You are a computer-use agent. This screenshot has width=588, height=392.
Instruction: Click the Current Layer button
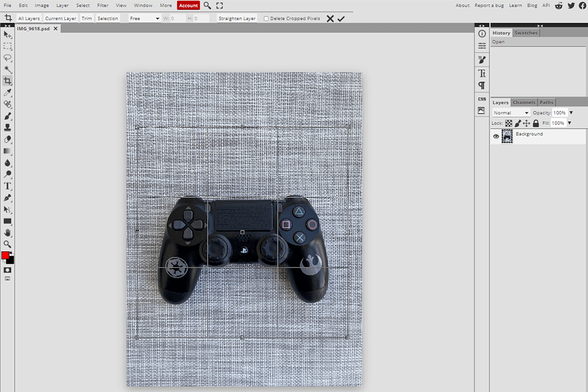click(61, 18)
